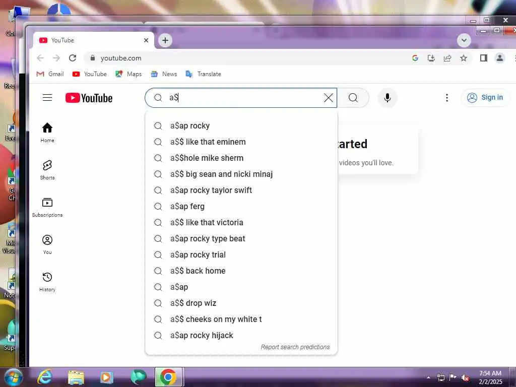Open the You section in sidebar
This screenshot has width=516, height=387.
pyautogui.click(x=47, y=244)
